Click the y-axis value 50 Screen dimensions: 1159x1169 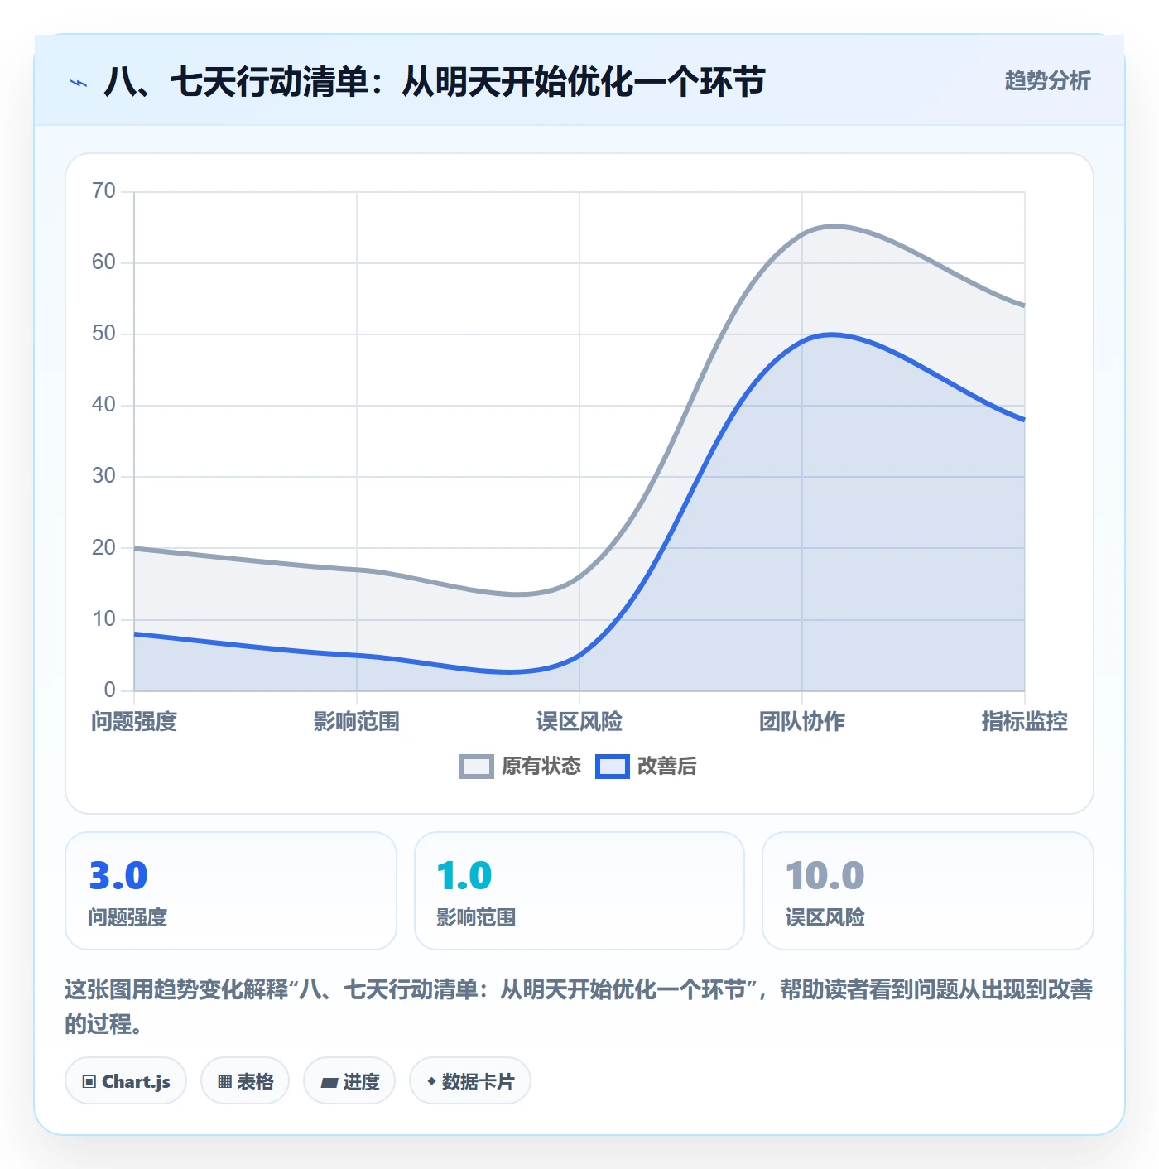pyautogui.click(x=103, y=334)
